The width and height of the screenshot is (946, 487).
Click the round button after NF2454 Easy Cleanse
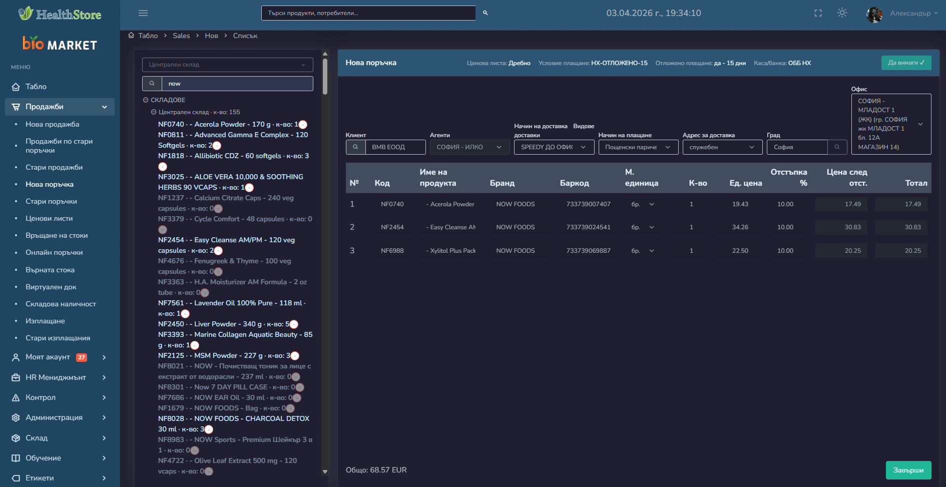[218, 251]
